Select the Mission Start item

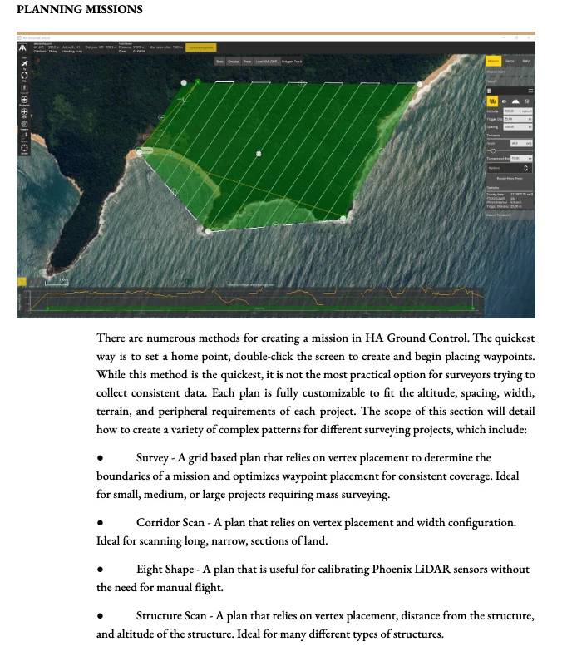click(510, 72)
